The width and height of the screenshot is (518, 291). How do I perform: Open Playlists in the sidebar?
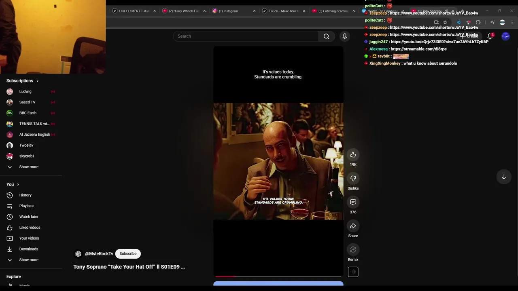pos(26,206)
